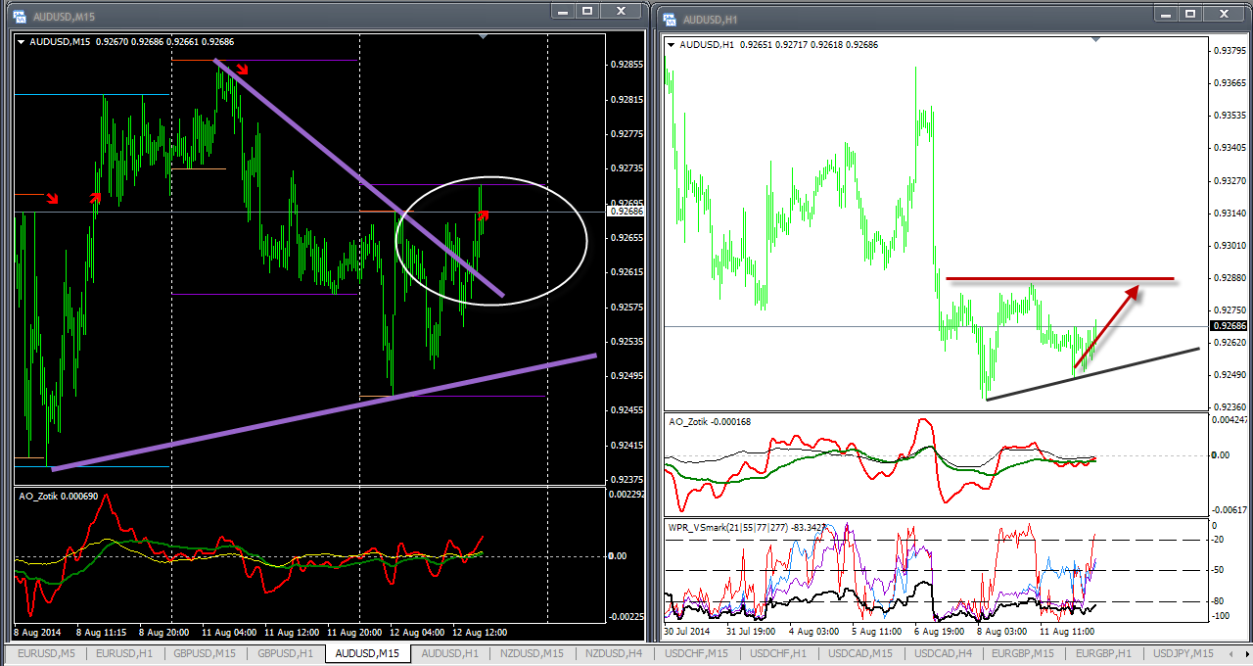Click the 0.92360 price scale value in H1
This screenshot has height=666, width=1253.
(1228, 406)
